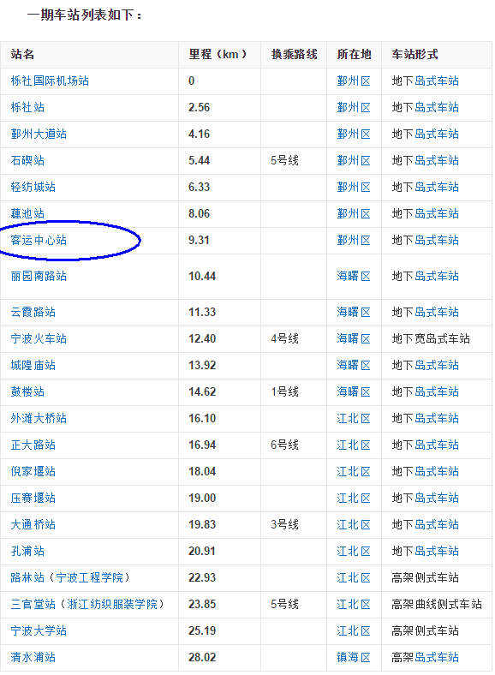Open the 栎社站 station link
This screenshot has height=675, width=495.
27,108
